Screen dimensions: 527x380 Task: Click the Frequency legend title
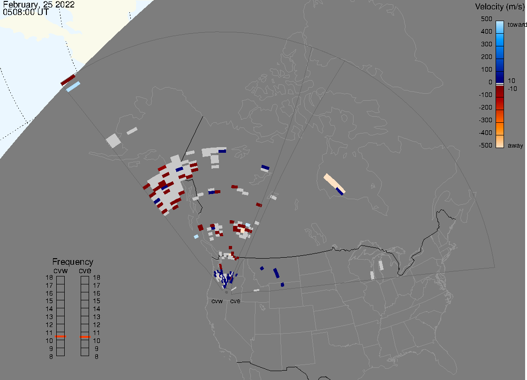pos(73,262)
